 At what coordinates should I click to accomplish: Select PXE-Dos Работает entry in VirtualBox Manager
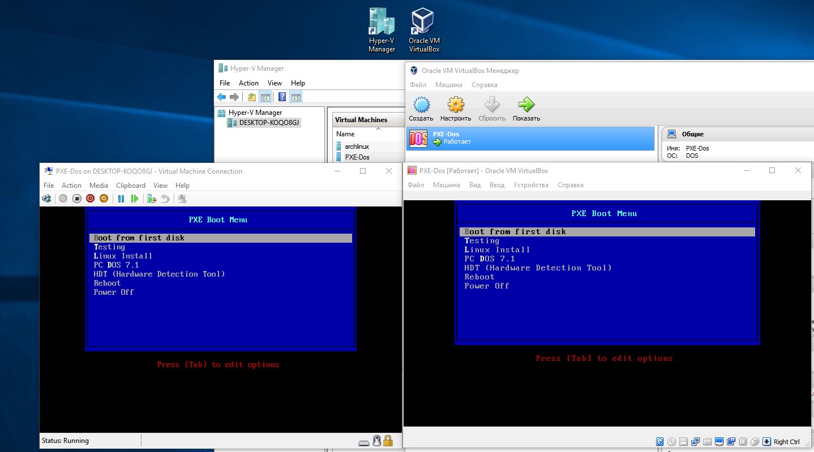(530, 138)
